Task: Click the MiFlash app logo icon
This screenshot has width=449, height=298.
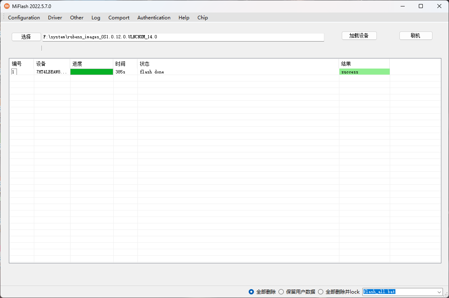Action: [x=7, y=6]
